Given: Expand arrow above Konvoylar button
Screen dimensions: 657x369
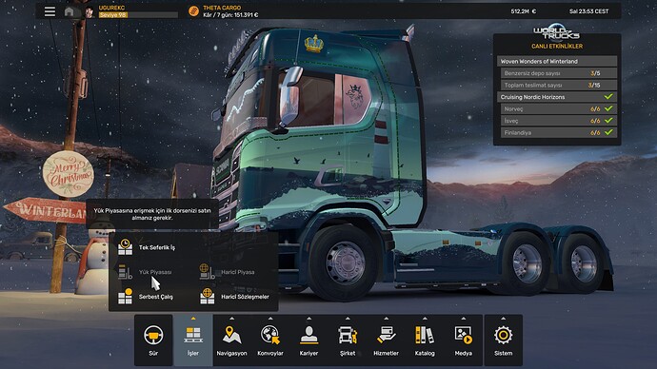Looking at the screenshot, I should pos(270,319).
